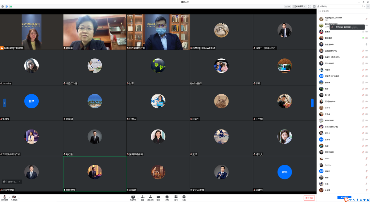
Task: Select the Jasmine participant video tile
Action: 32,68
